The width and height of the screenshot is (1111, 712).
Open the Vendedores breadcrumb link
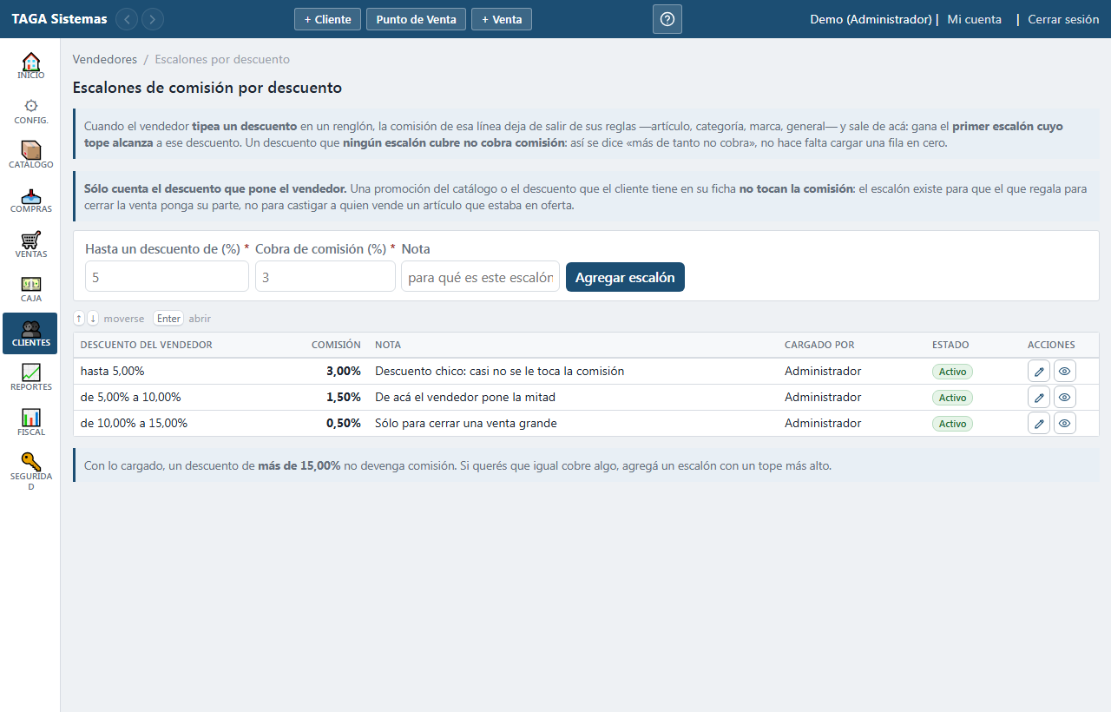point(105,60)
